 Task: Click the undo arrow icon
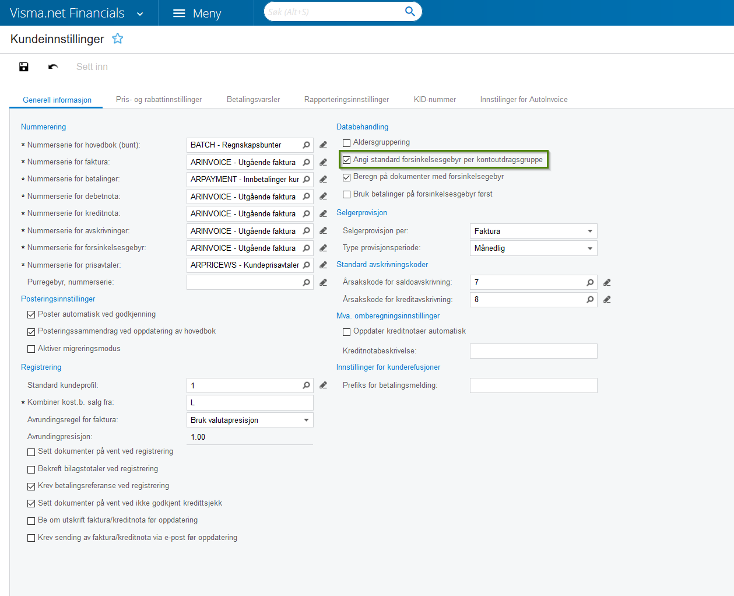(x=53, y=67)
